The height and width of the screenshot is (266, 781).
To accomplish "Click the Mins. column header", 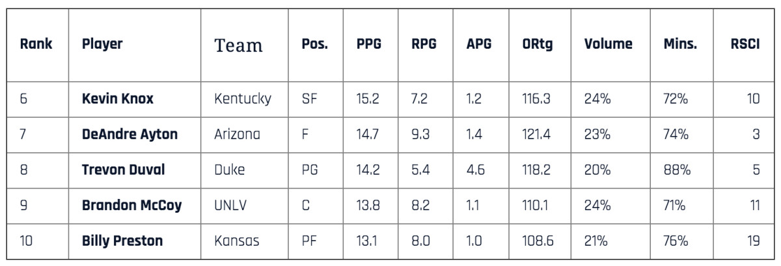I will [x=680, y=45].
